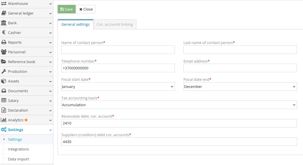Select the Salary grid icon

tap(3, 100)
